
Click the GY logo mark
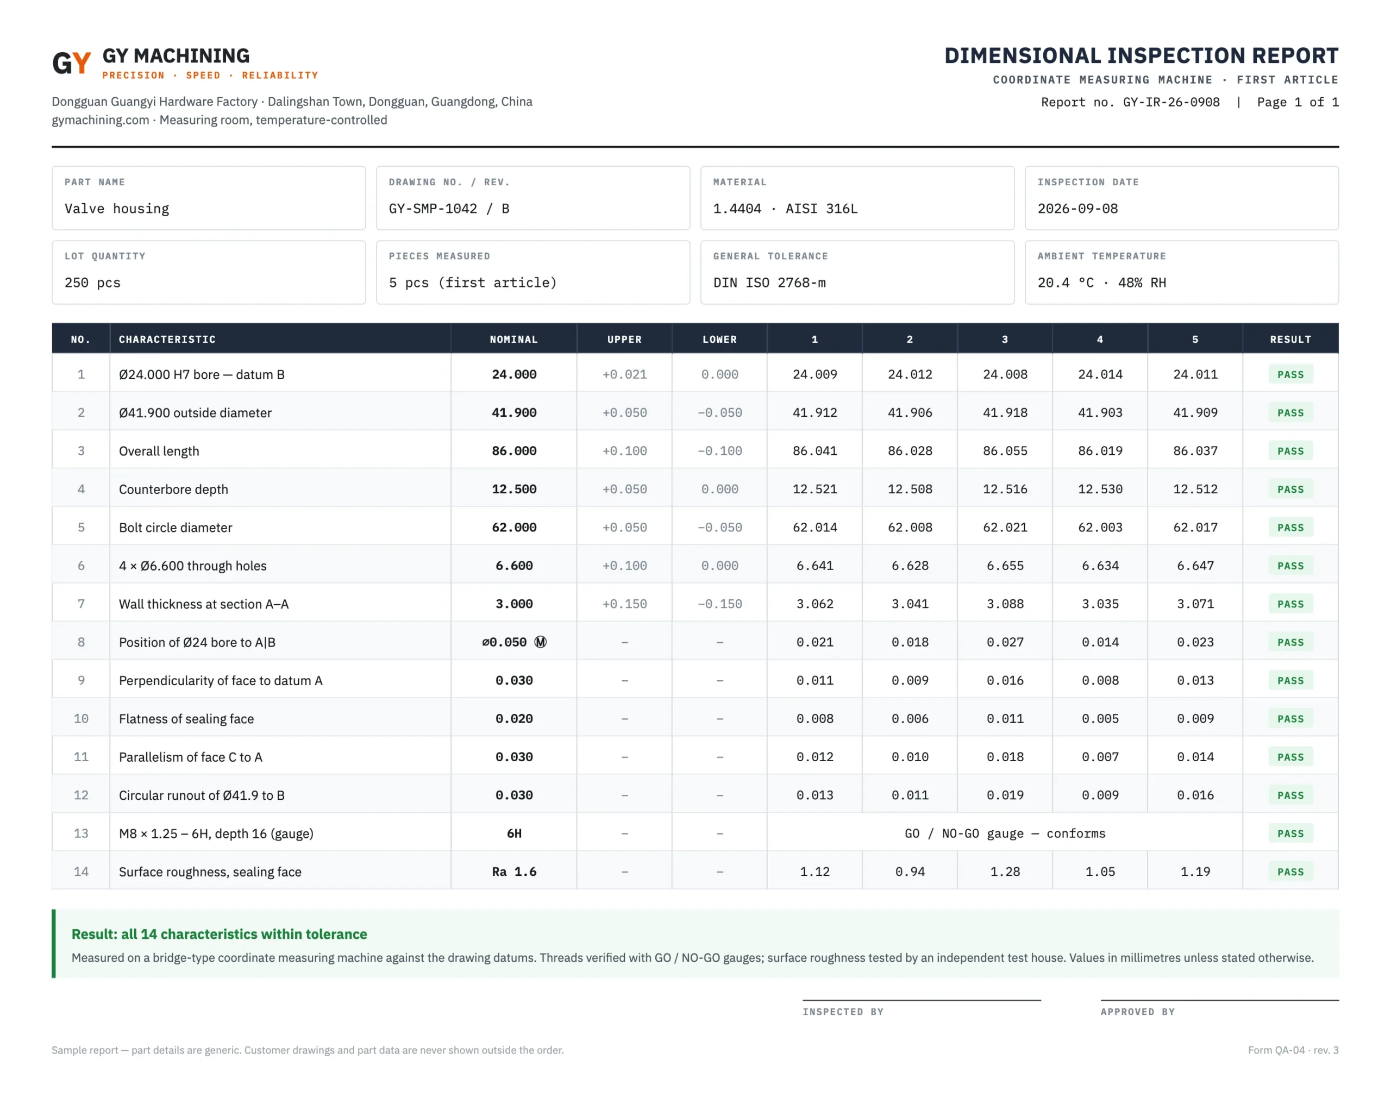click(71, 63)
